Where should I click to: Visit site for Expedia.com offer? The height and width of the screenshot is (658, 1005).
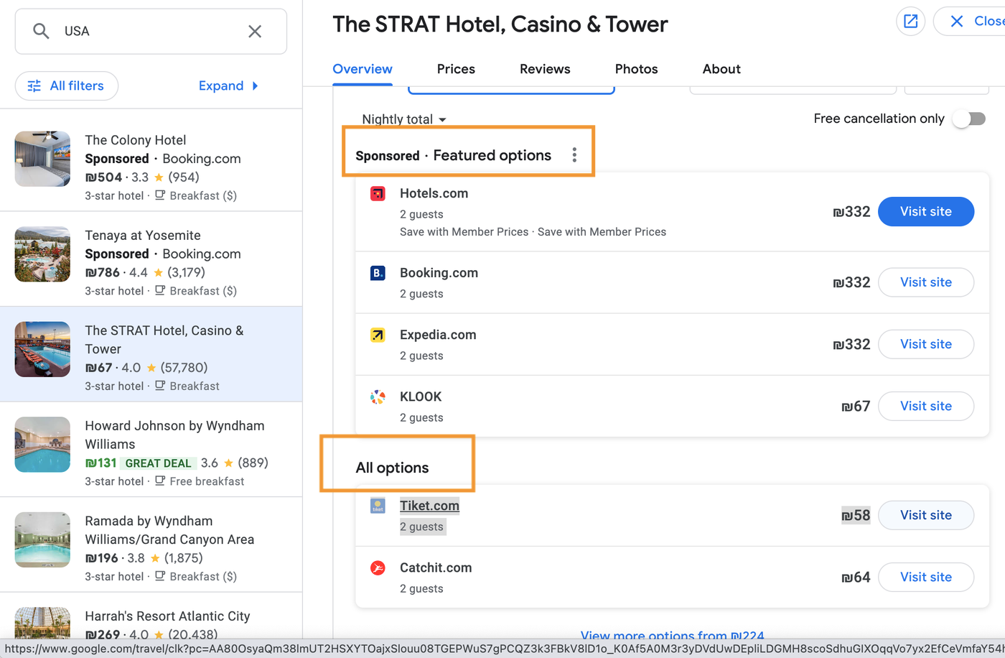[926, 344]
